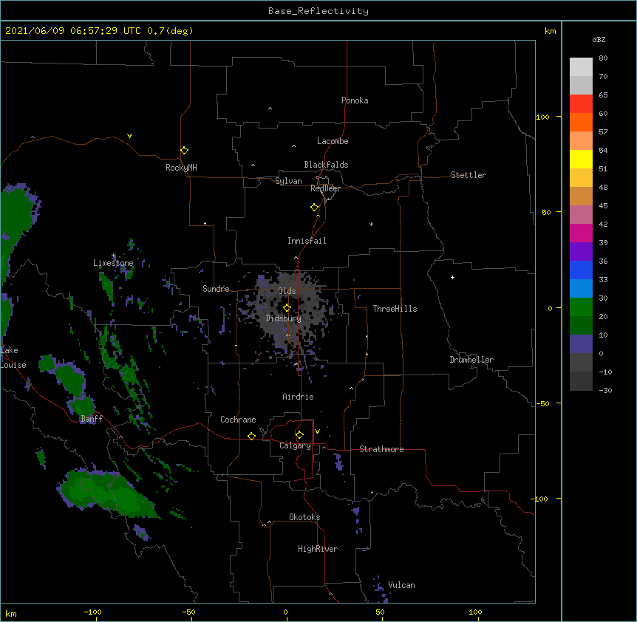Click the dBZ legend heading
The height and width of the screenshot is (622, 637).
coord(599,39)
